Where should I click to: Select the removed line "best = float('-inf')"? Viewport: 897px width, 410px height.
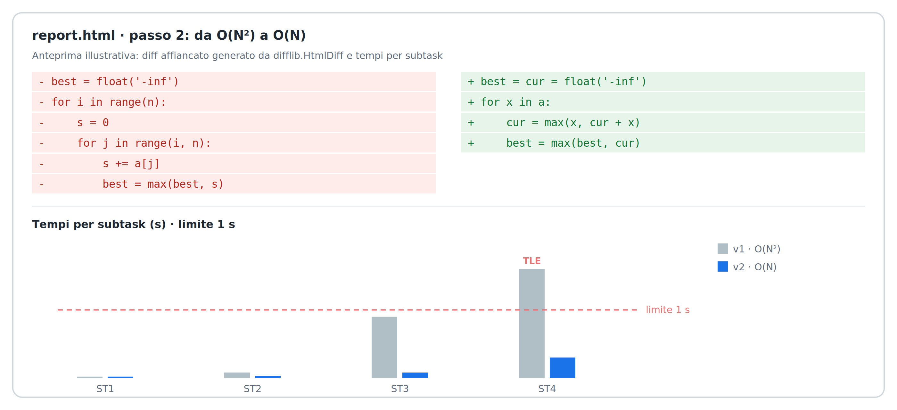234,81
